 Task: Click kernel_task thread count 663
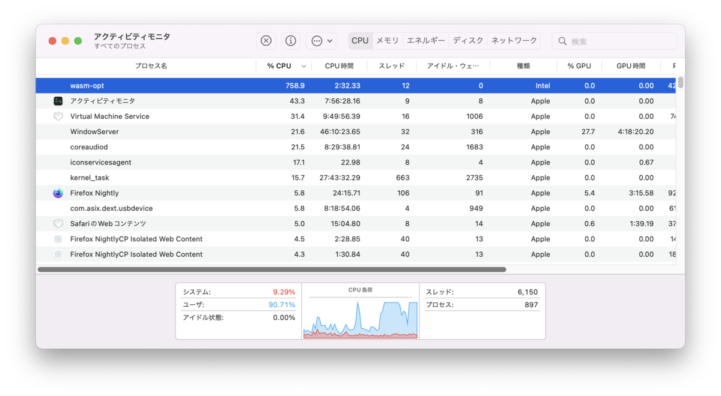pyautogui.click(x=403, y=178)
